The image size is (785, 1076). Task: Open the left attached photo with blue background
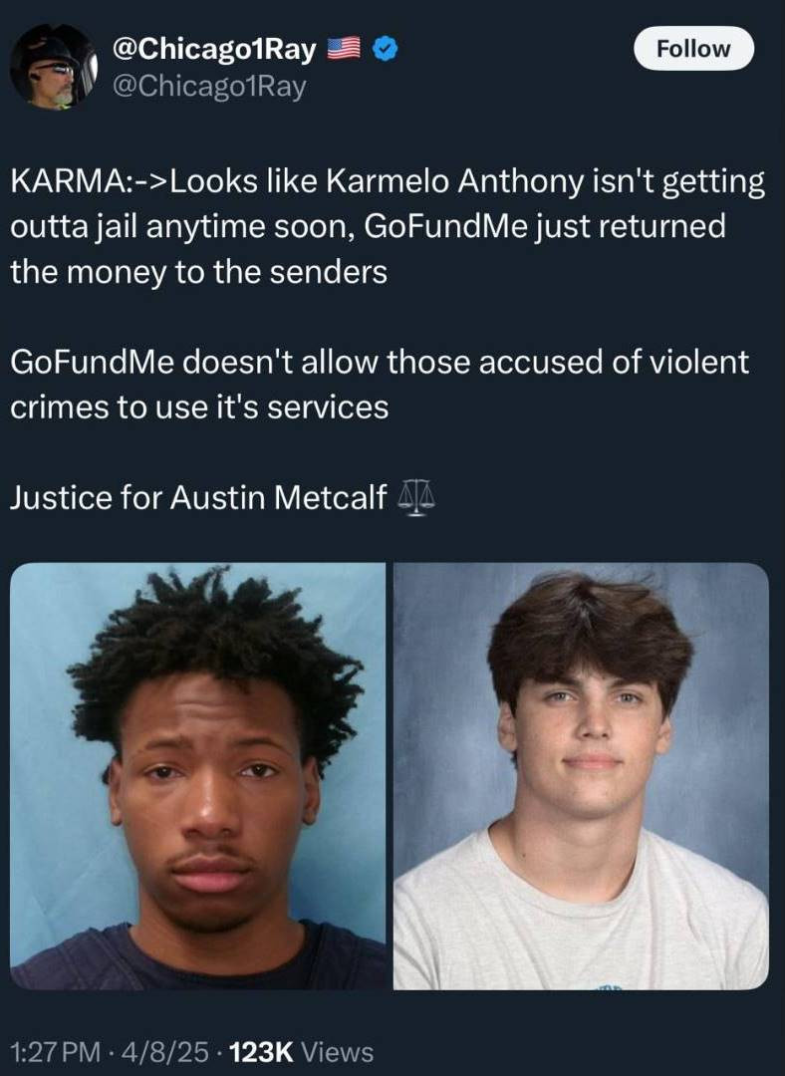(x=197, y=776)
